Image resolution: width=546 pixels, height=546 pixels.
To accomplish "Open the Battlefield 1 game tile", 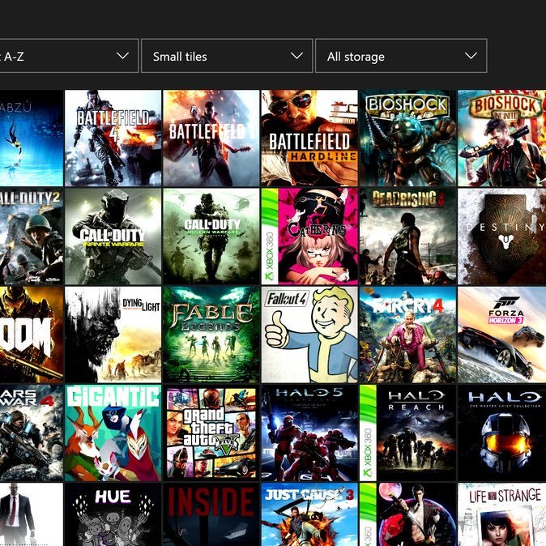I will click(x=211, y=139).
